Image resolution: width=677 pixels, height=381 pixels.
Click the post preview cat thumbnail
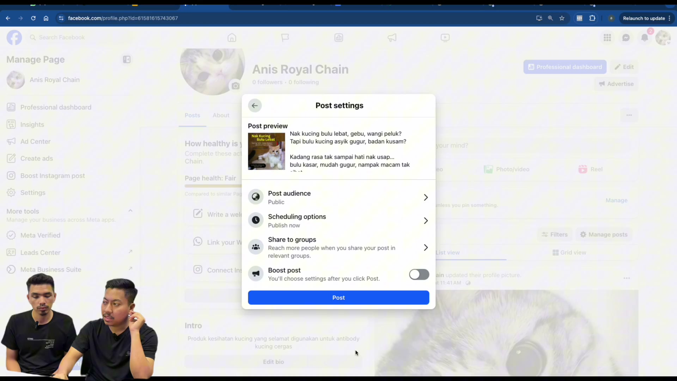[267, 151]
